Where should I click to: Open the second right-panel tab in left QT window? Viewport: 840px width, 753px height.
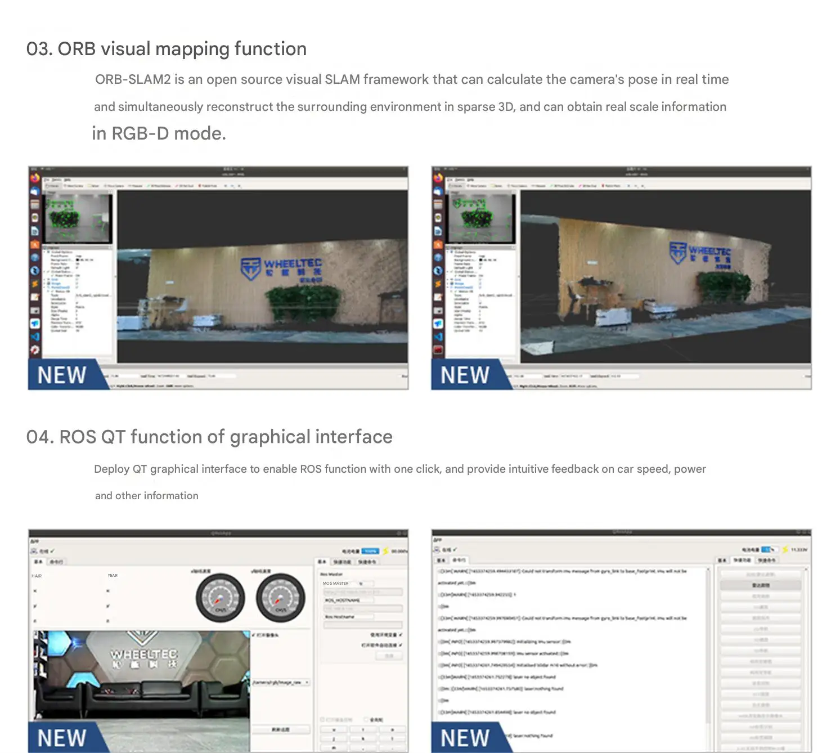pyautogui.click(x=343, y=562)
